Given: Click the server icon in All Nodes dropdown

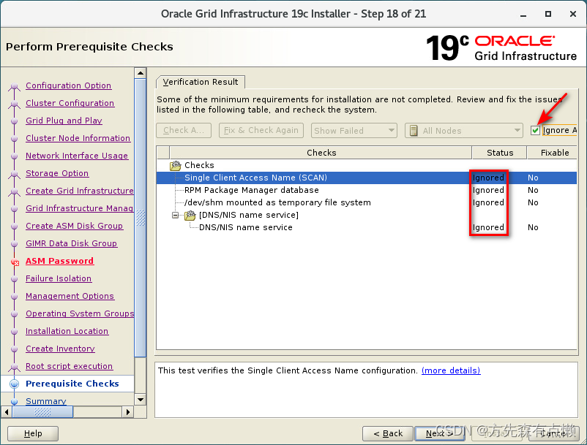Looking at the screenshot, I should click(414, 131).
